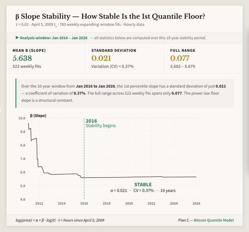Click the "Stability begins" annotation label
This screenshot has height=232, width=249.
(x=100, y=126)
